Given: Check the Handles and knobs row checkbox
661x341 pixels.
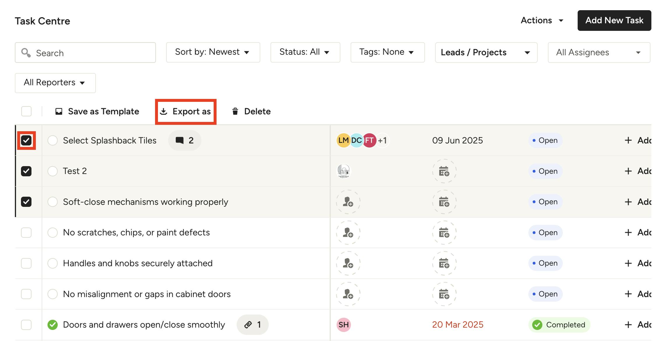Looking at the screenshot, I should pos(26,263).
